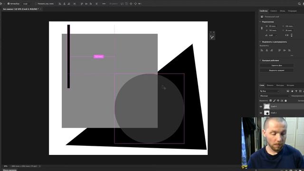
Task: Toggle the Автовыбор checkbox
Action: coord(9,4)
